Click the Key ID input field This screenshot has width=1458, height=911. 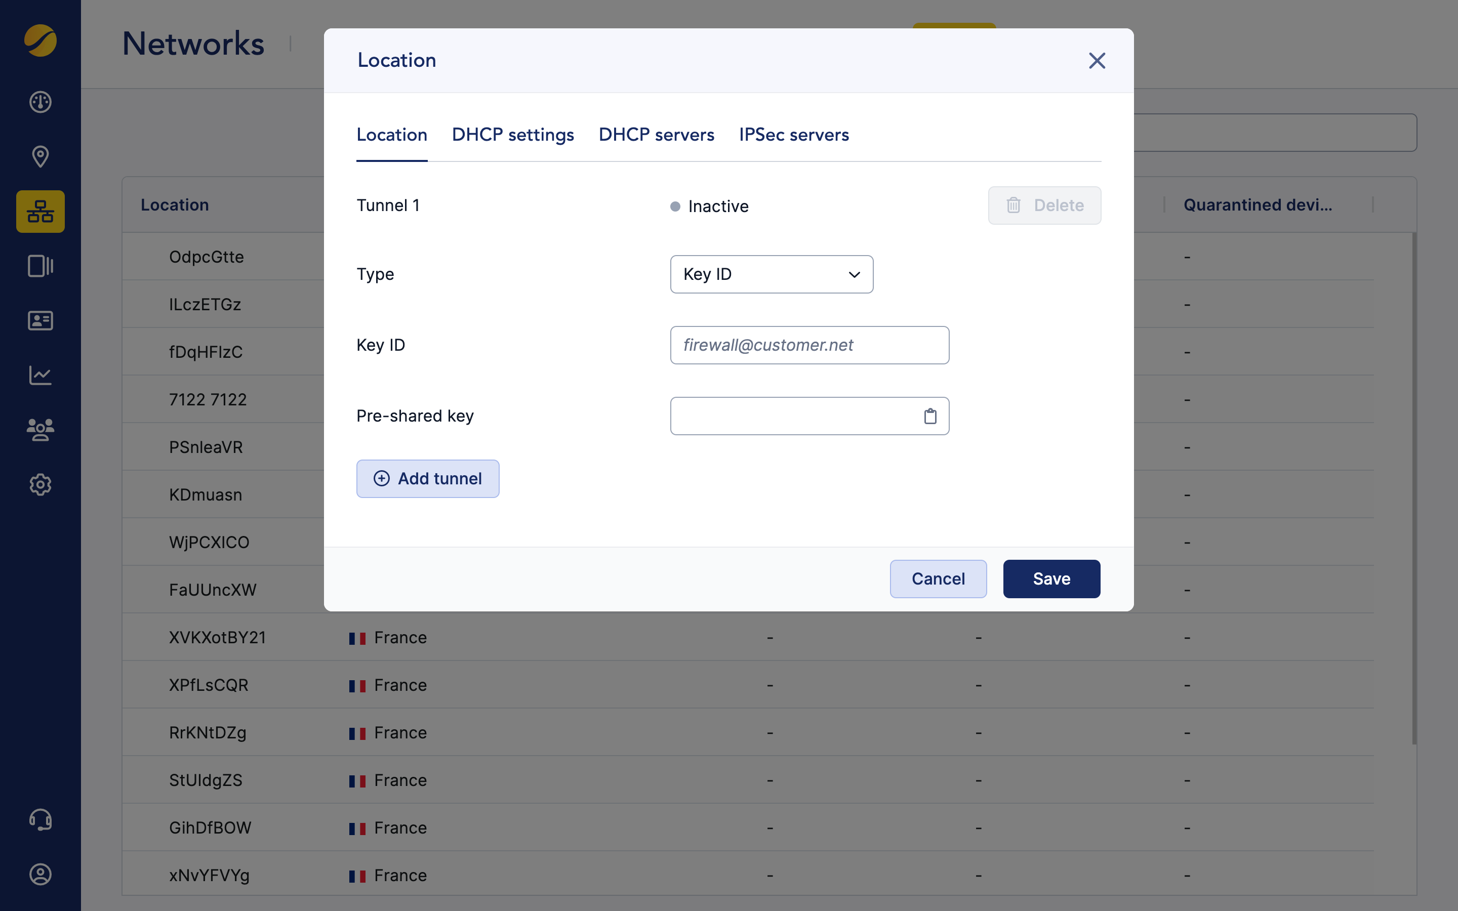click(x=809, y=345)
